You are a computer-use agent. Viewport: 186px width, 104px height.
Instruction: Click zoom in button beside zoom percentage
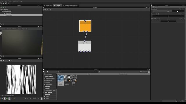[39, 99]
